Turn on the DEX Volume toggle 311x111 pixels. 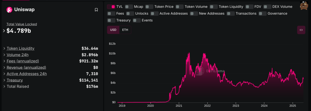pos(267,7)
